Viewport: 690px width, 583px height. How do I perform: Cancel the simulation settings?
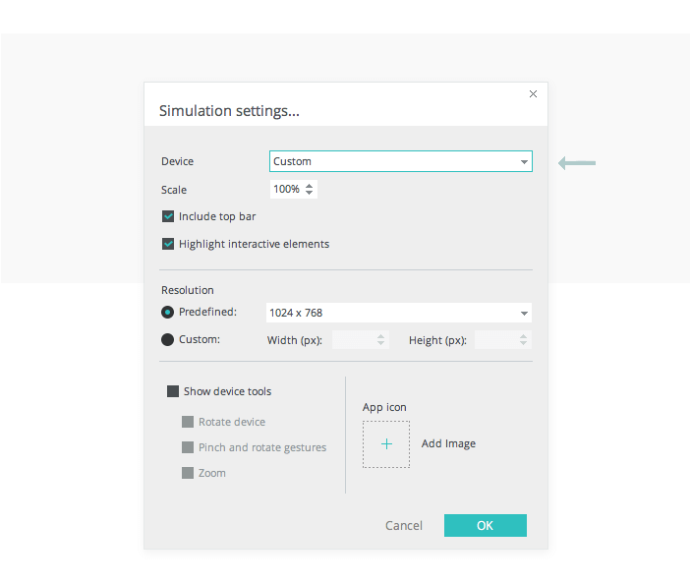404,525
